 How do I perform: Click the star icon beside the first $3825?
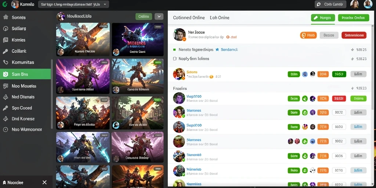click(x=352, y=50)
